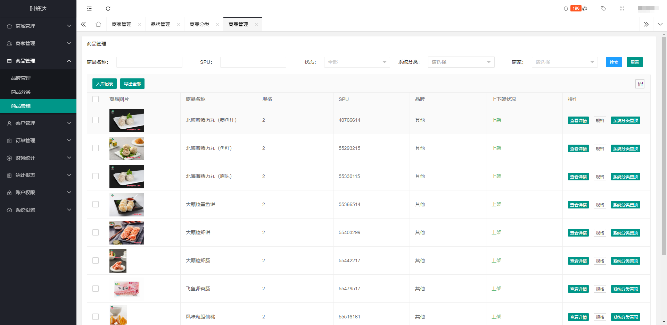667x325 pixels.
Task: Open 规格 for 大颗粒墨鱼饼
Action: click(x=600, y=205)
